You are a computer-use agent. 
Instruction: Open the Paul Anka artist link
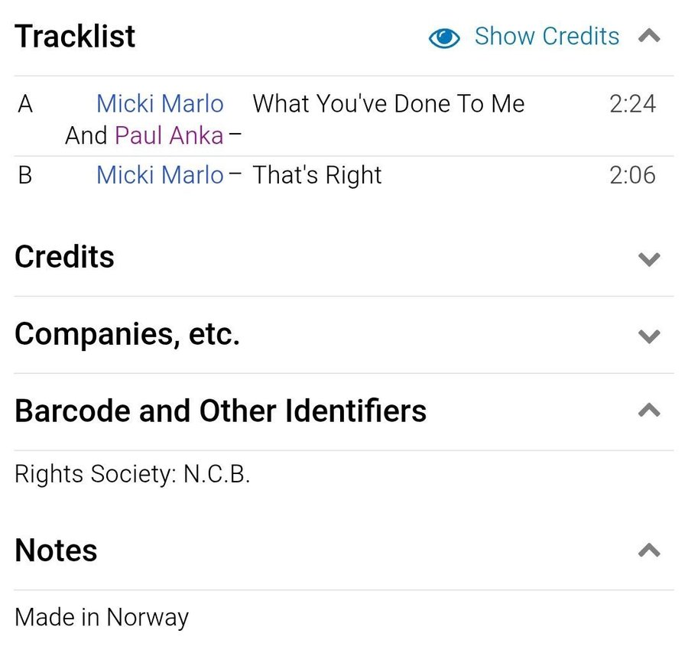click(169, 135)
